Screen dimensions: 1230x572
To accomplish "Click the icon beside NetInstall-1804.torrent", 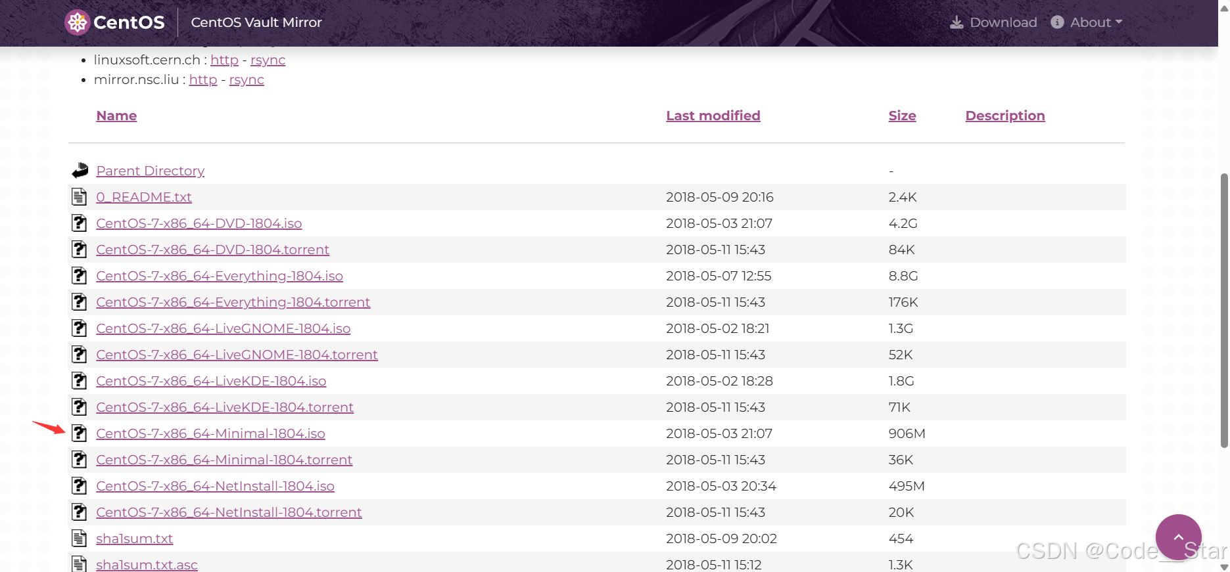I will [80, 512].
